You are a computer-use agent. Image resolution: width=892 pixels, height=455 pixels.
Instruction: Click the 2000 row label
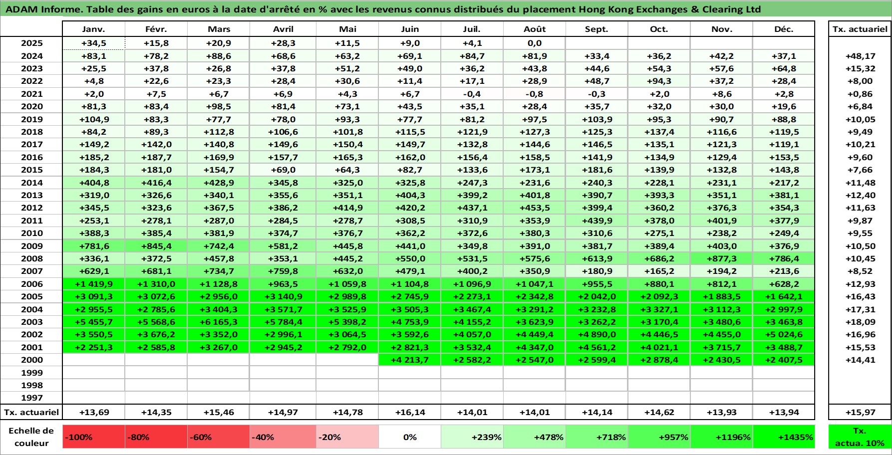[x=31, y=360]
